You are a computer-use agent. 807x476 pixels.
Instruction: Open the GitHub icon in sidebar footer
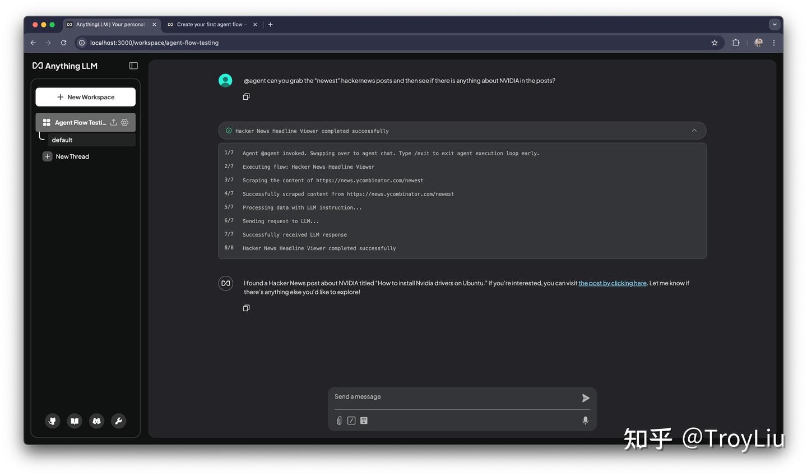click(x=53, y=421)
